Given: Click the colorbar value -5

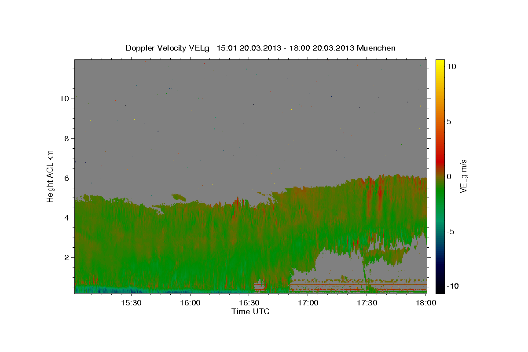Looking at the screenshot, I should tap(451, 231).
